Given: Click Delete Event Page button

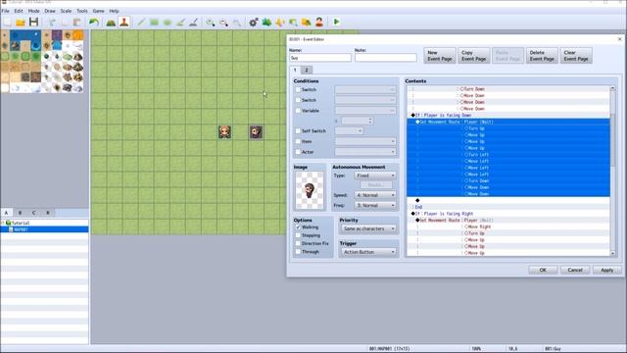Looking at the screenshot, I should (x=542, y=56).
